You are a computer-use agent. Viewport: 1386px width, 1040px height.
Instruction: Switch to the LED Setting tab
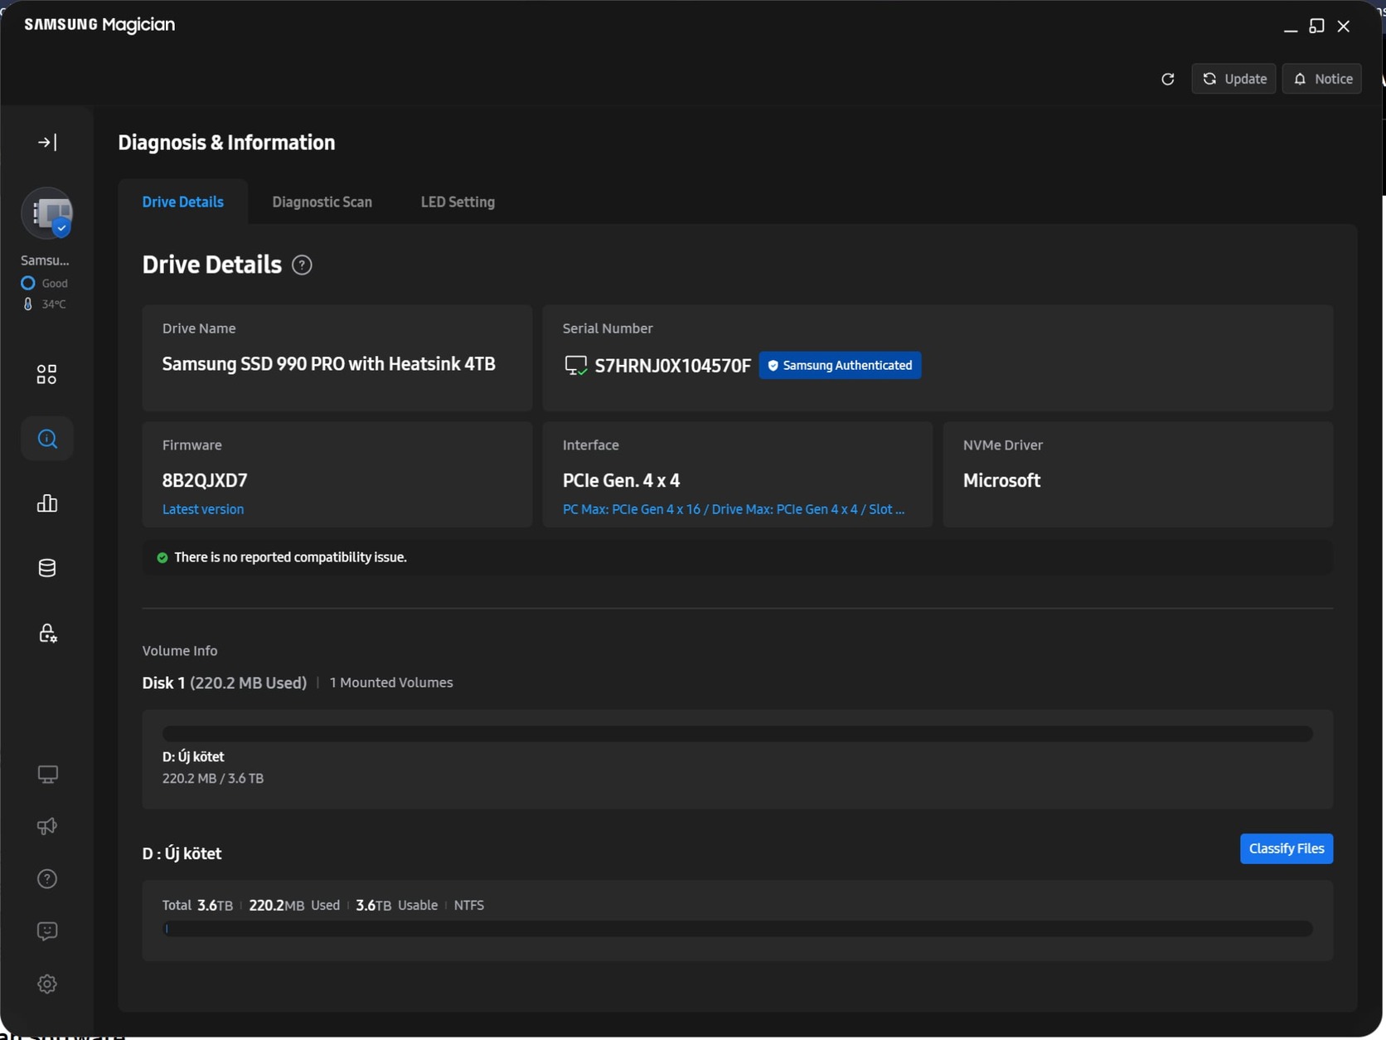tap(458, 202)
